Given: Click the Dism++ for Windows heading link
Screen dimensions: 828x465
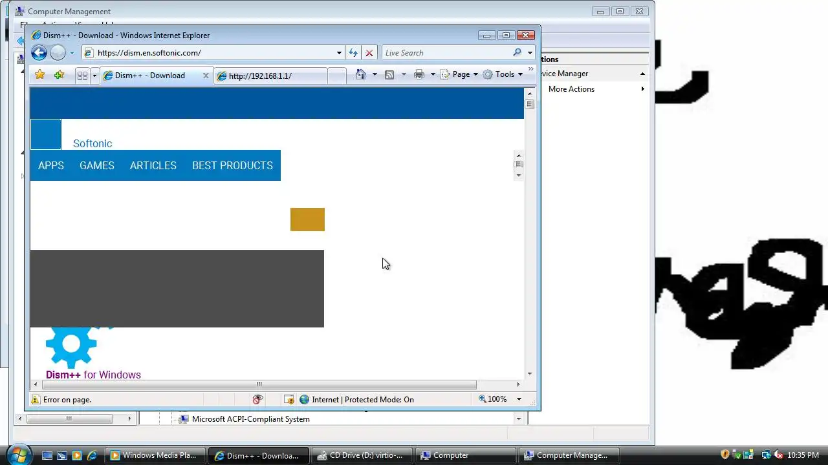Looking at the screenshot, I should point(93,375).
